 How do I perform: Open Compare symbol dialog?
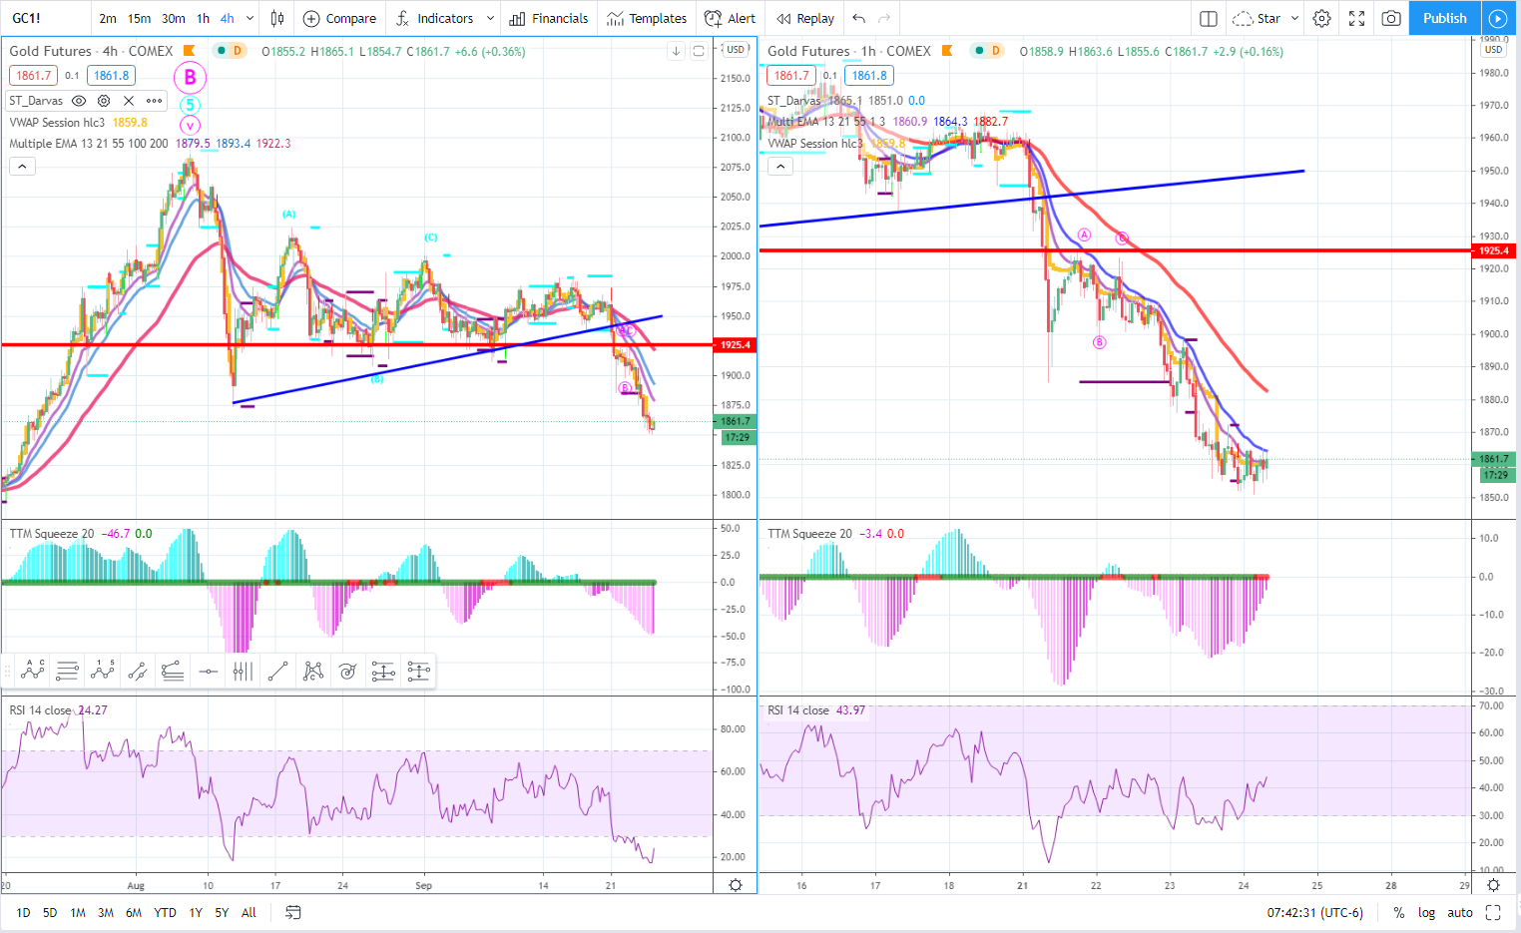tap(339, 18)
